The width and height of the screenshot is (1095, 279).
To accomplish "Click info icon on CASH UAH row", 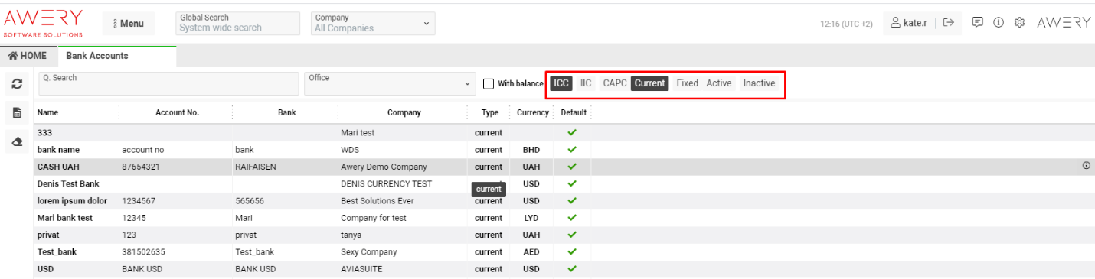I will [x=1087, y=166].
